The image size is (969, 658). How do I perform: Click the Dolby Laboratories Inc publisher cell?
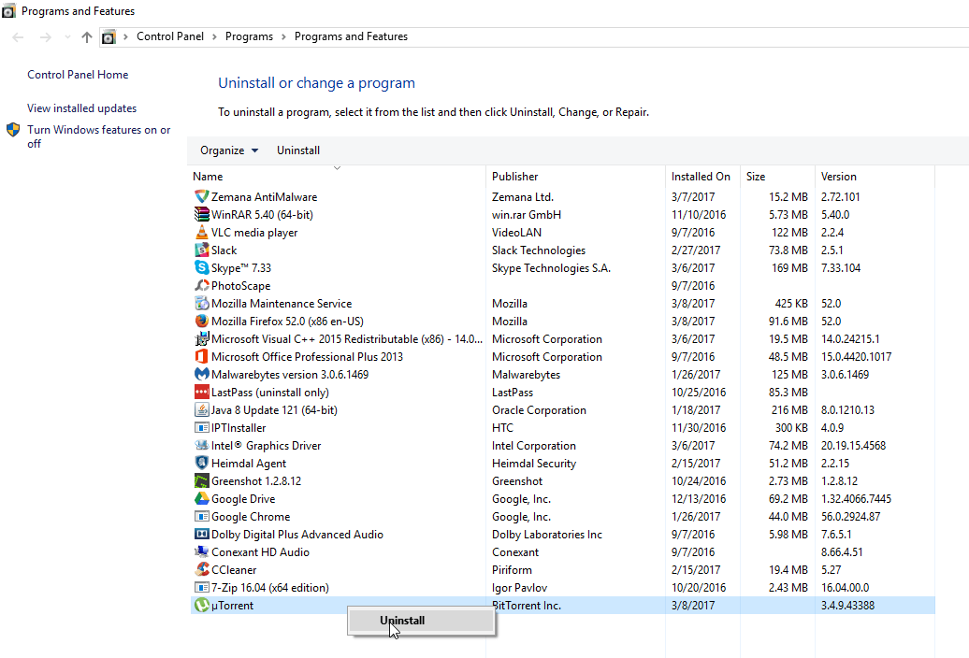click(547, 535)
